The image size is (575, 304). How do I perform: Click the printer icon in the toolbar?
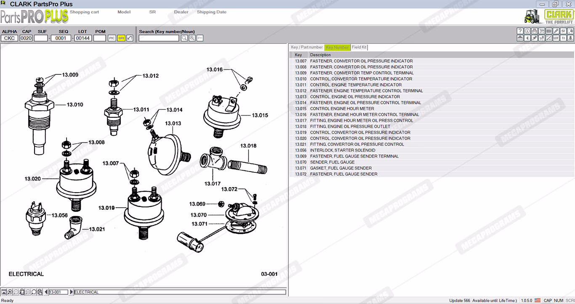coord(534,31)
